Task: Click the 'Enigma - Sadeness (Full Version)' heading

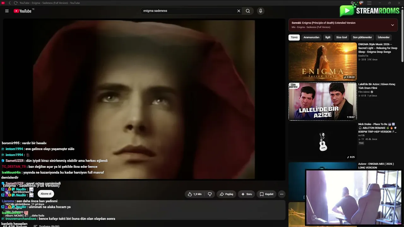Action: point(31,185)
